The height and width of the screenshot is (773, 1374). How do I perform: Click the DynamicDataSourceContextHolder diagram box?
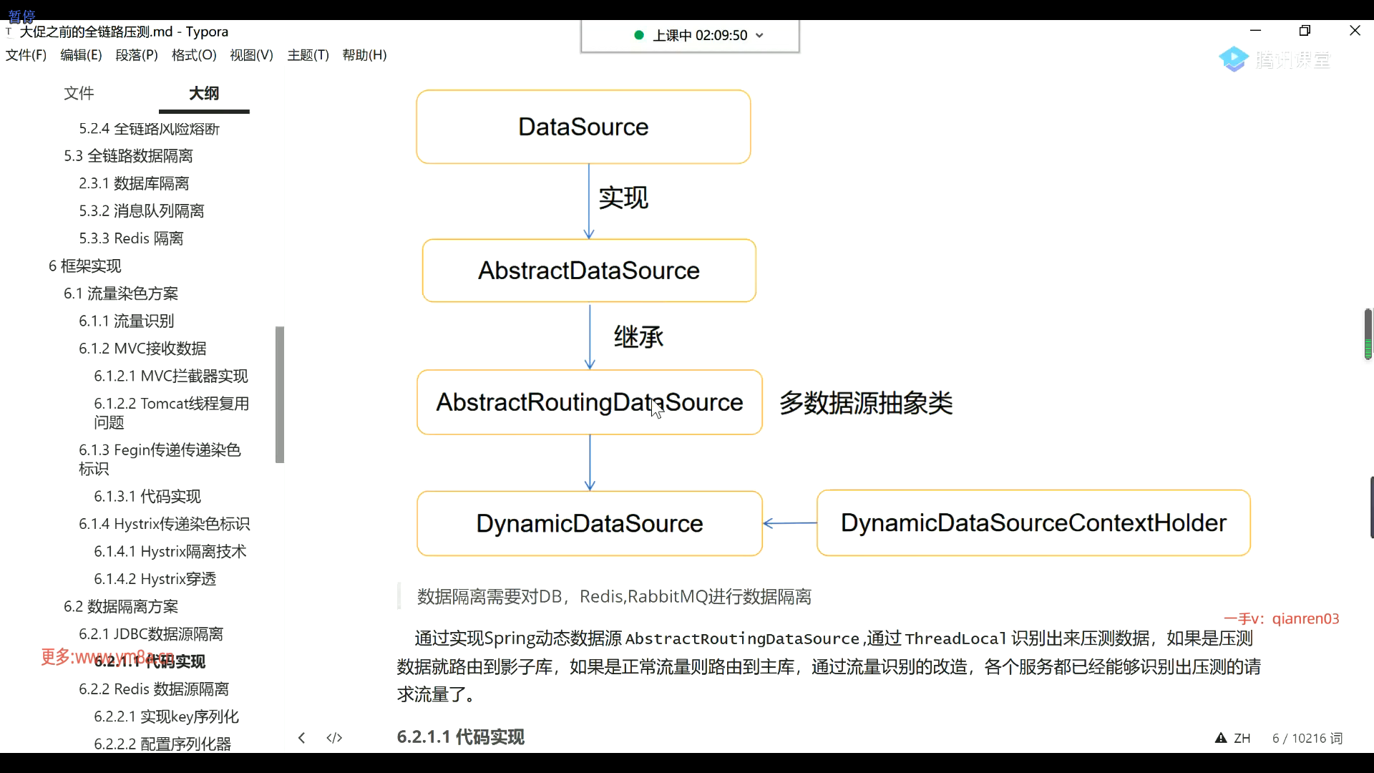coord(1033,523)
